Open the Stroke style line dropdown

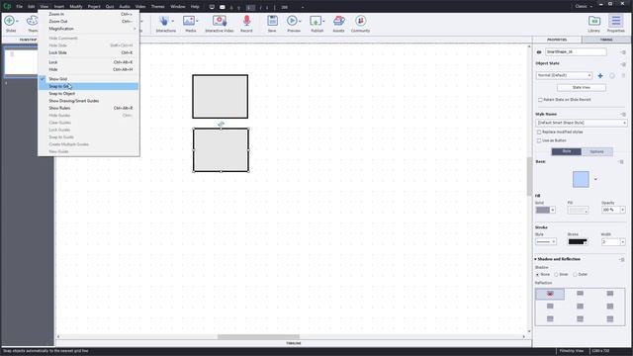[546, 241]
